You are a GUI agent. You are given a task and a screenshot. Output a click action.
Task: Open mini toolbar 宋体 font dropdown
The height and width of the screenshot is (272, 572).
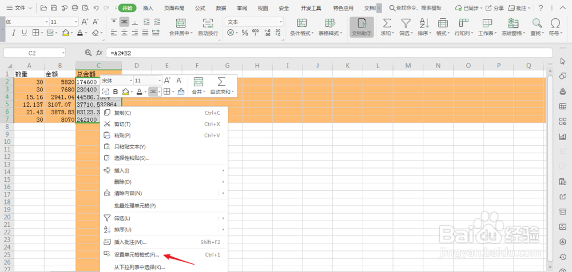(x=130, y=81)
